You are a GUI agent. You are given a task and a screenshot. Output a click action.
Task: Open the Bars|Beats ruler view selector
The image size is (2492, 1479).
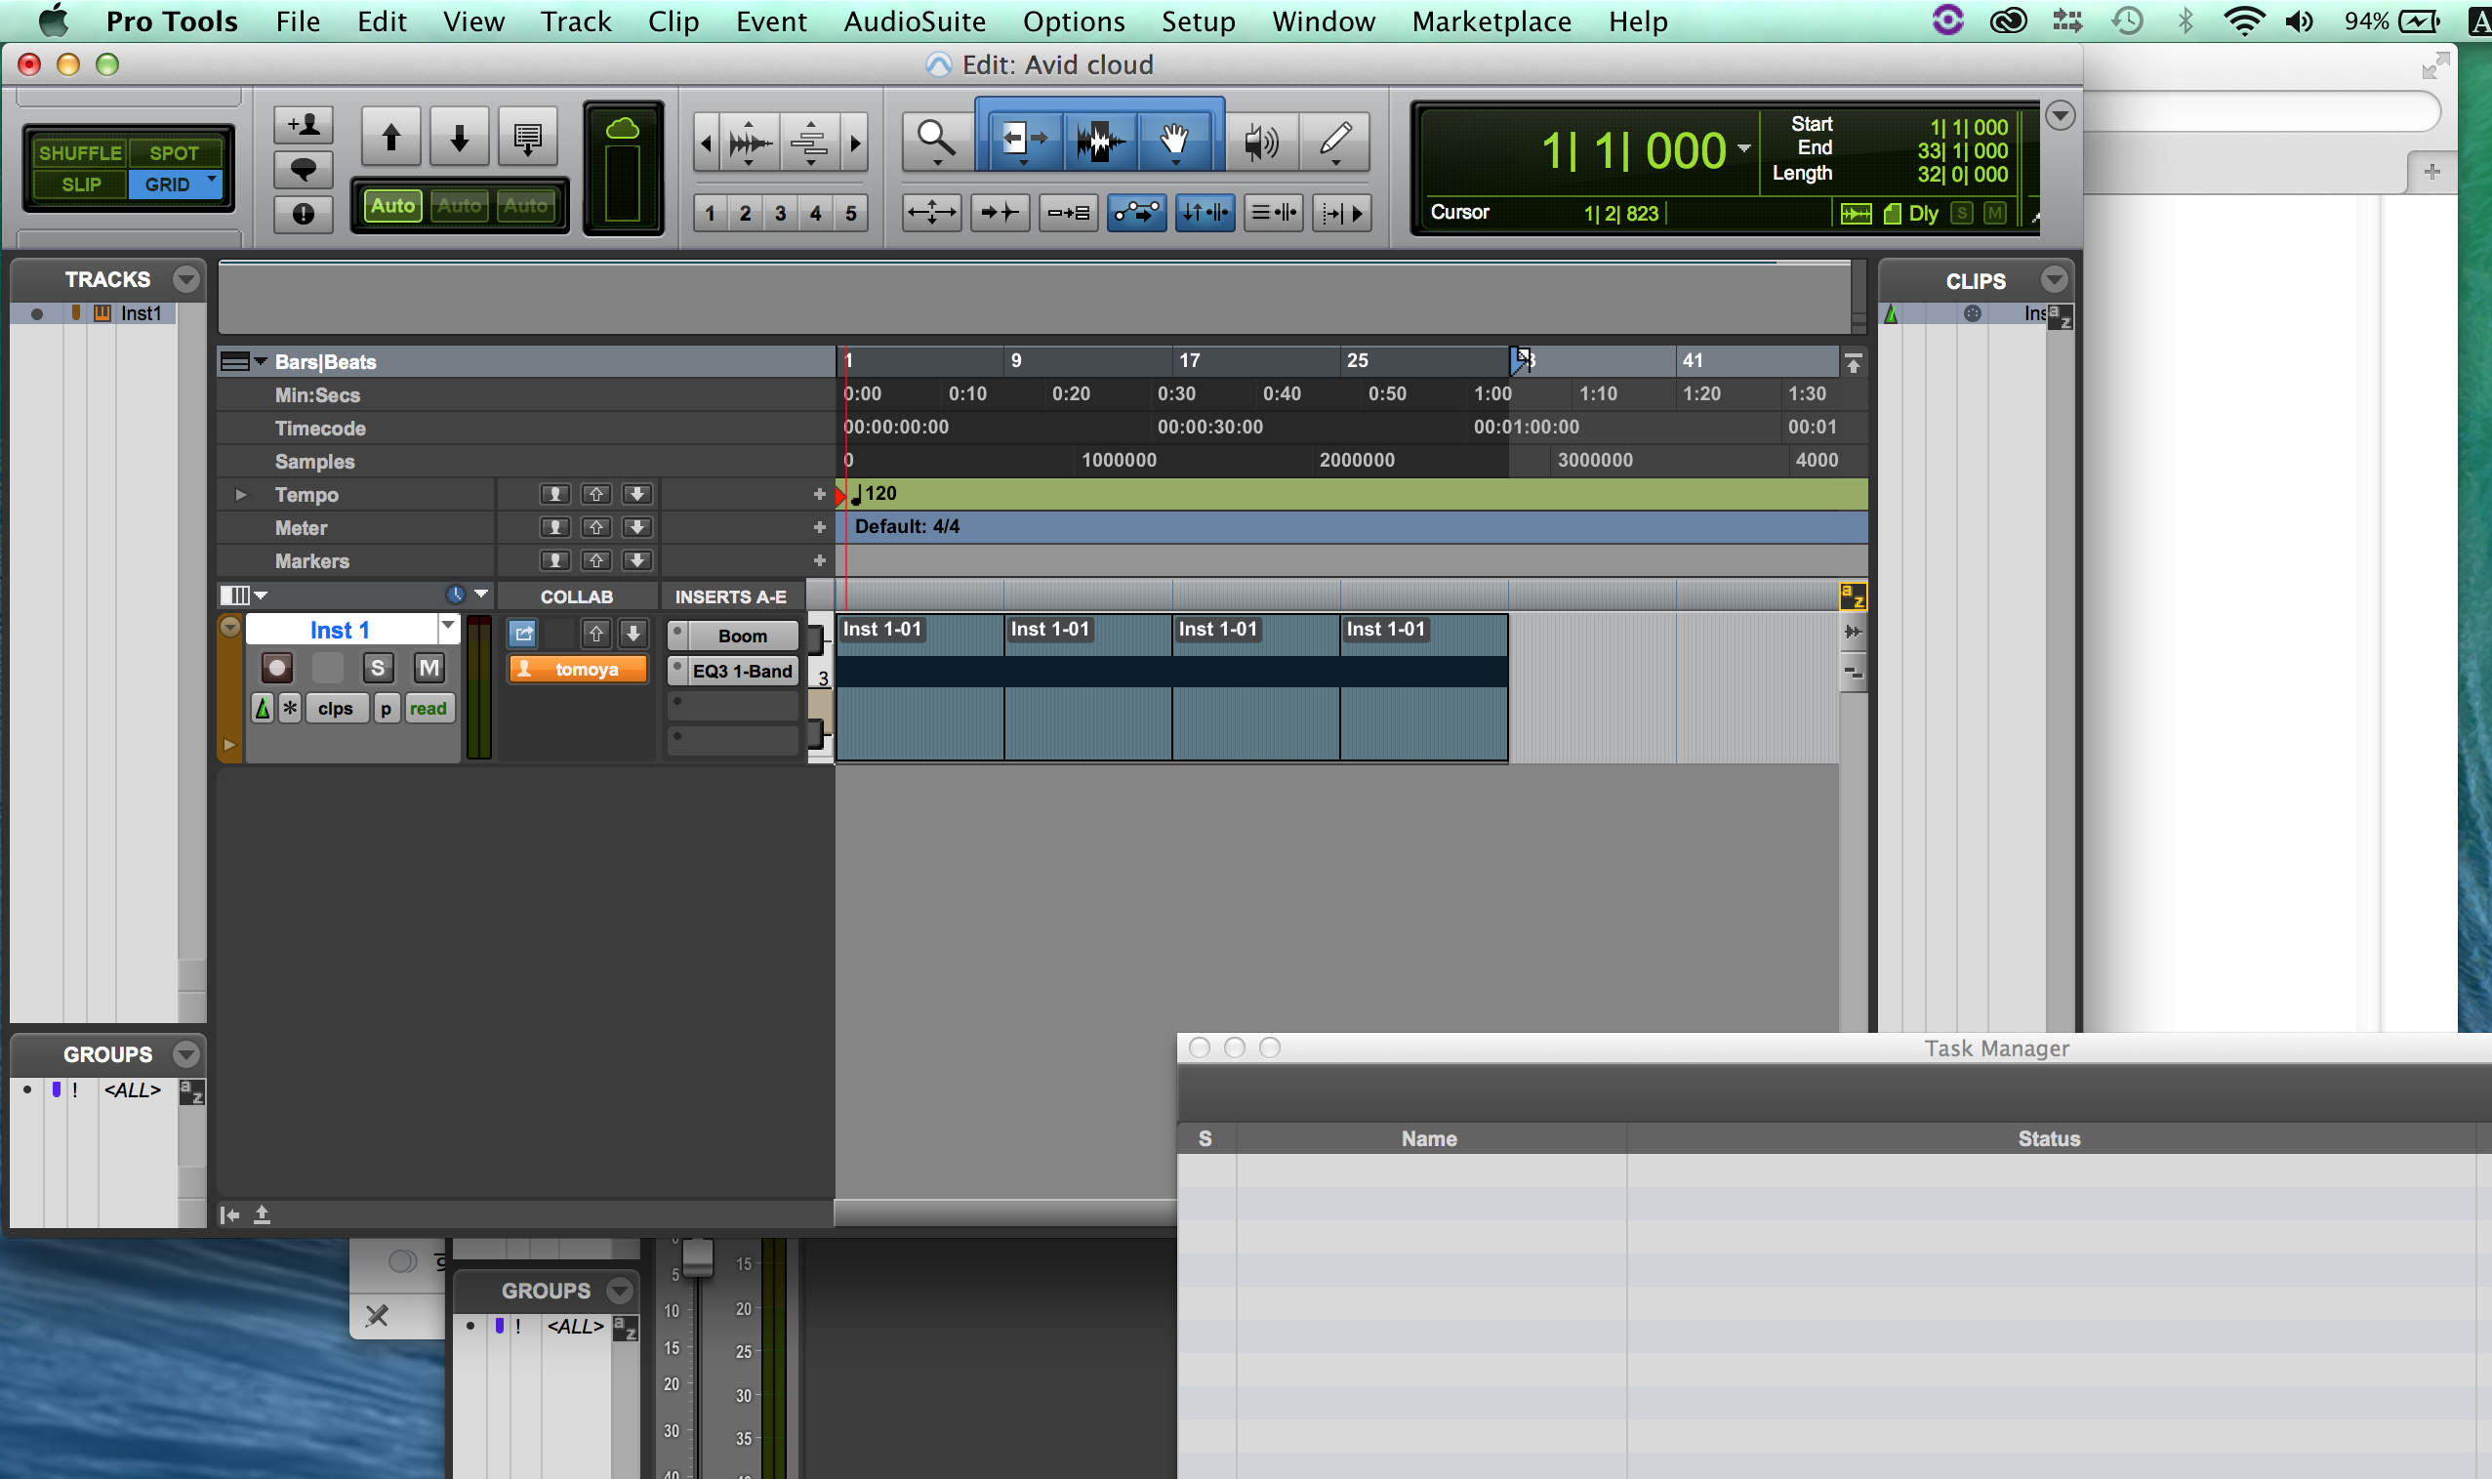(243, 362)
